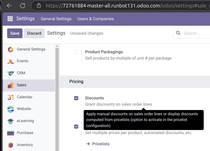Viewport: 210px width, 151px height.
Task: Click the sidebar scrollbar up arrow
Action: (x=57, y=46)
